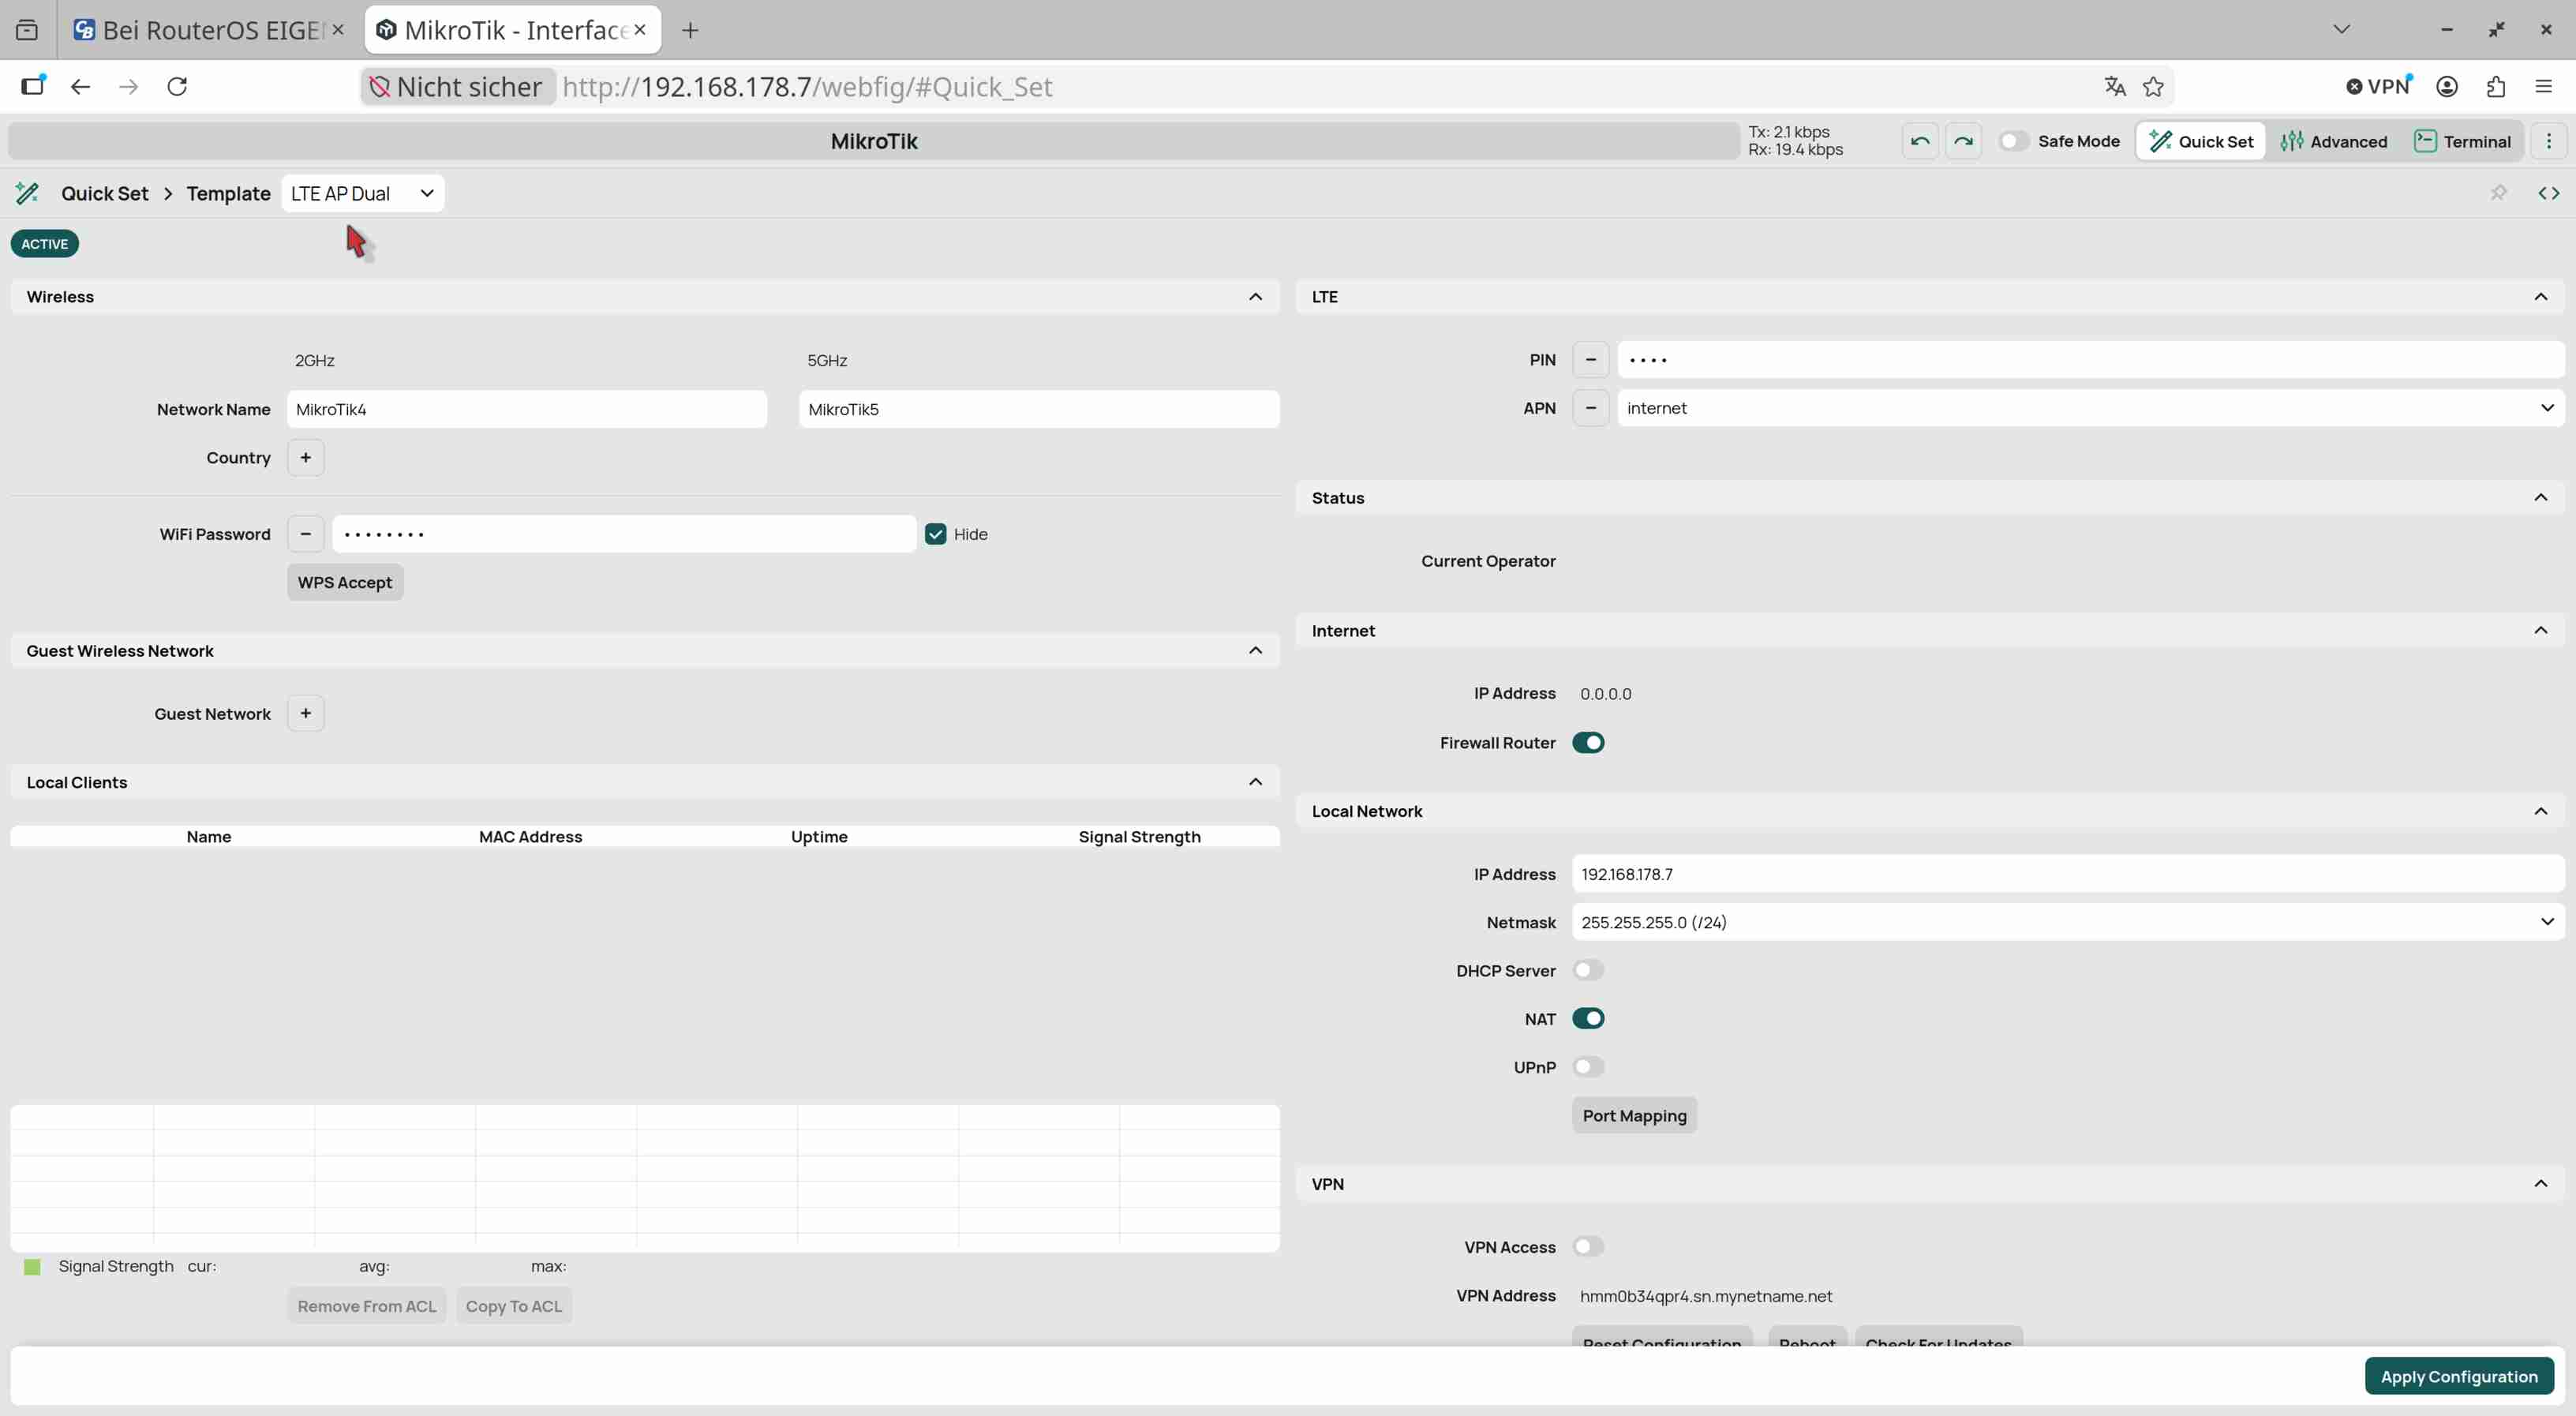Enable the UPnP switch
This screenshot has width=2576, height=1416.
(1588, 1067)
